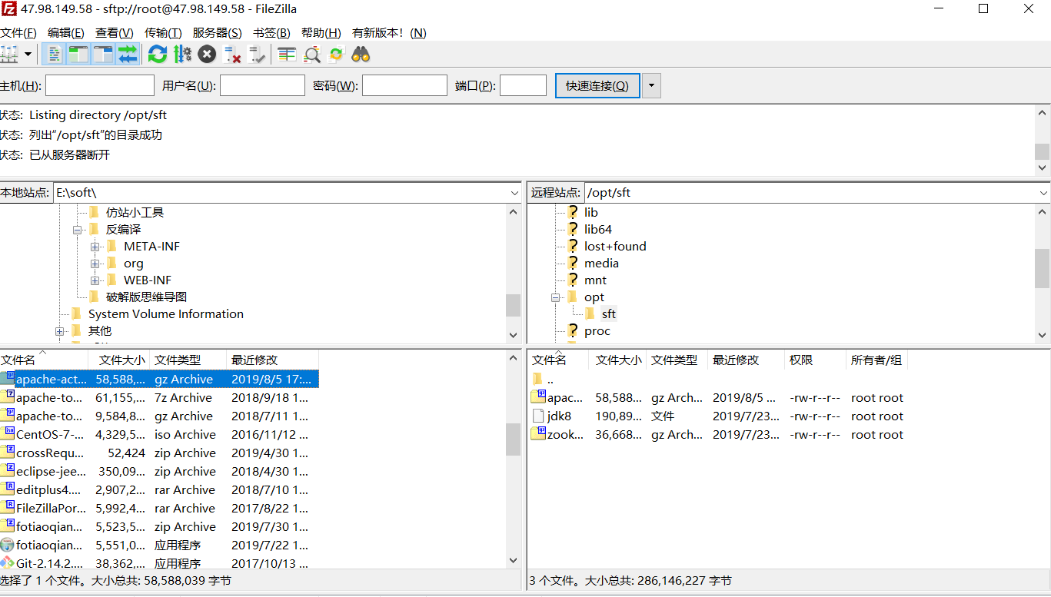
Task: Expand the 其他 folder node
Action: pyautogui.click(x=59, y=331)
